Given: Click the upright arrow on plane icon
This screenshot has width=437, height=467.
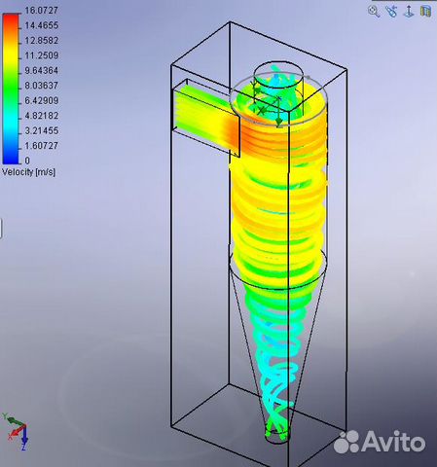Looking at the screenshot, I should click(x=409, y=12).
